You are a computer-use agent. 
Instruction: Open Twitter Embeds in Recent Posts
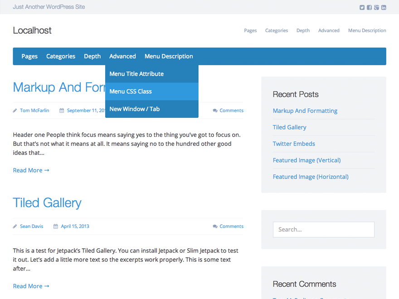tap(294, 144)
